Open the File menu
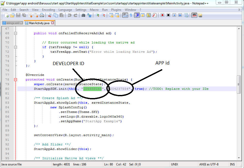Image resolution: width=244 pixels, height=168 pixels. click(x=5, y=10)
